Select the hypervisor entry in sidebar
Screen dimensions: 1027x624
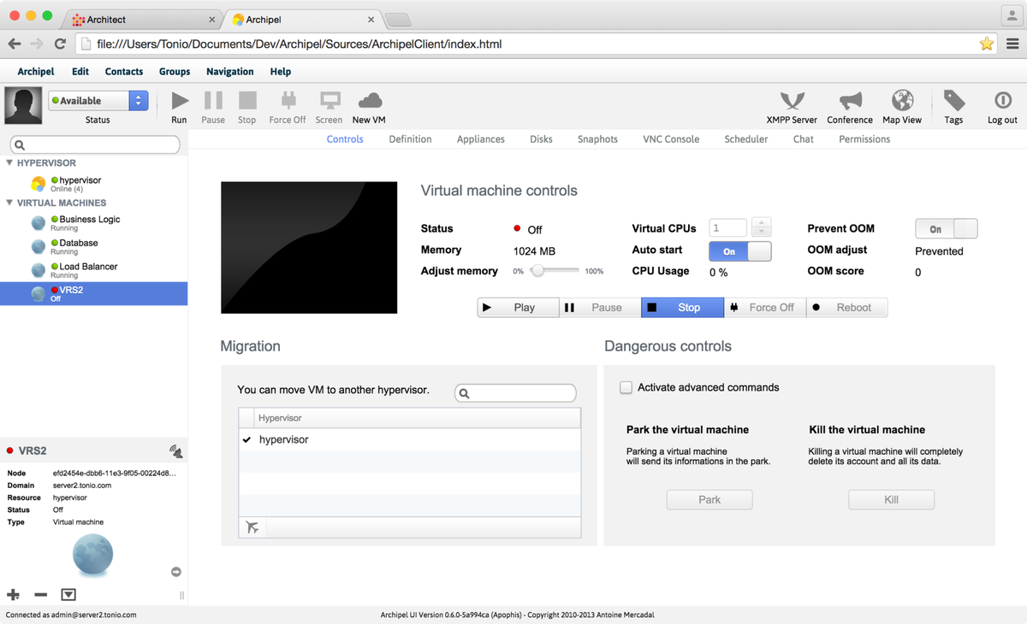coord(93,184)
